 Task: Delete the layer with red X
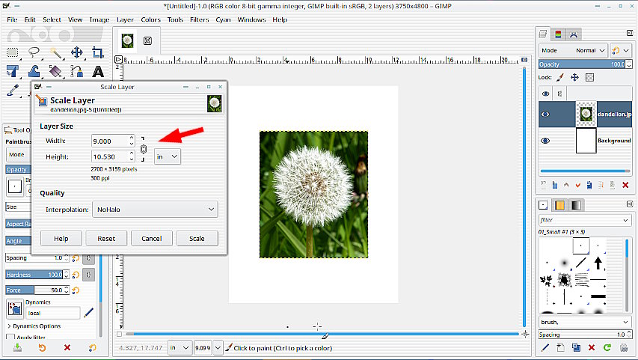[625, 186]
